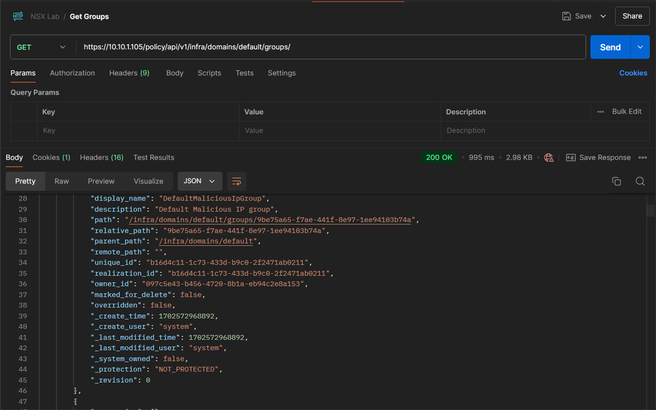Click the response vertical scrollbar
The height and width of the screenshot is (410, 656).
pyautogui.click(x=651, y=211)
